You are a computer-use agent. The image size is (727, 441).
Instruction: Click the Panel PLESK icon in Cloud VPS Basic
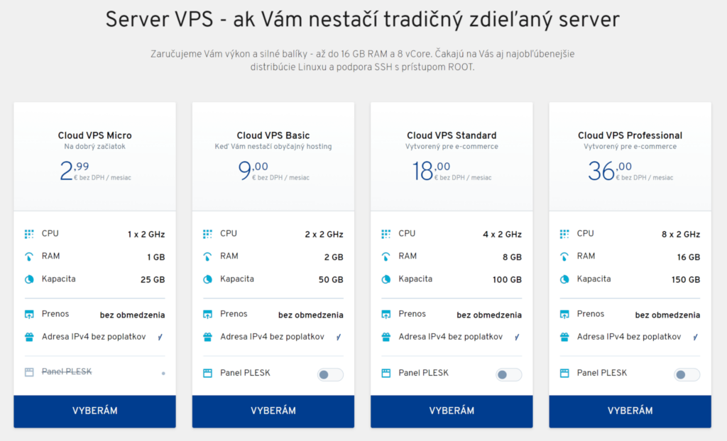[207, 373]
